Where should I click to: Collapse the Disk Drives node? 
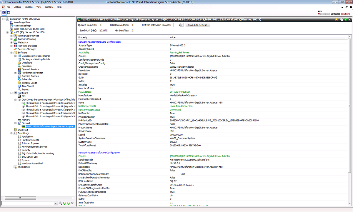point(15,100)
